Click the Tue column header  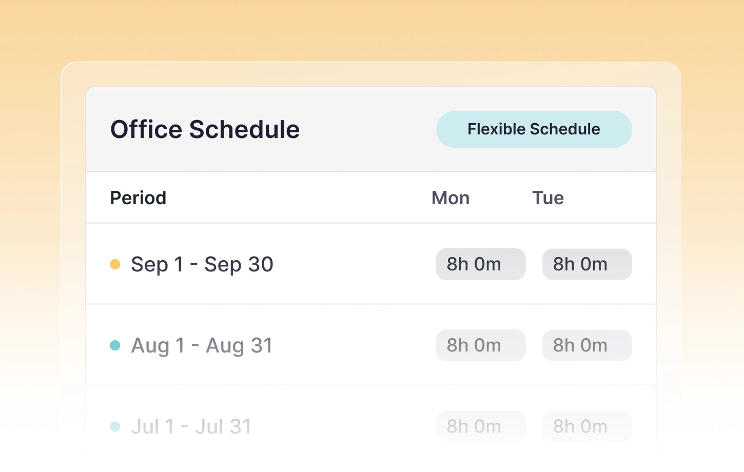coord(547,198)
